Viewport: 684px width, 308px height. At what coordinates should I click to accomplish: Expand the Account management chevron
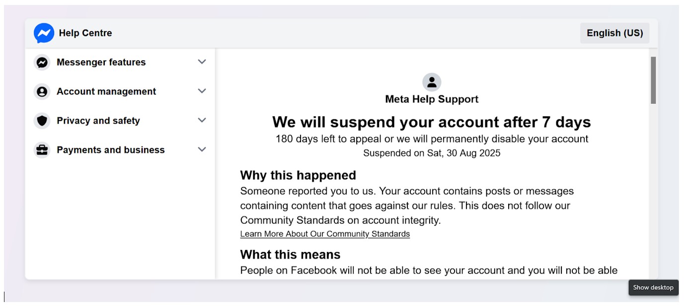[202, 91]
